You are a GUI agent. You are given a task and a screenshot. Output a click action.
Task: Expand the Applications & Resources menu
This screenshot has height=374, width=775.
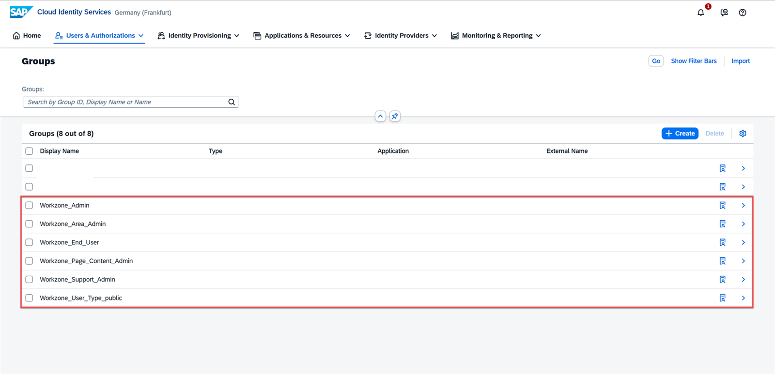(x=301, y=36)
